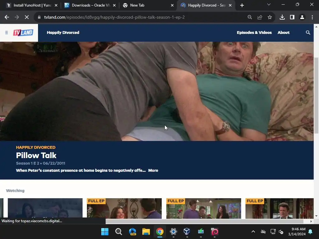Click the horizontal scroll right arrow

tap(311, 221)
